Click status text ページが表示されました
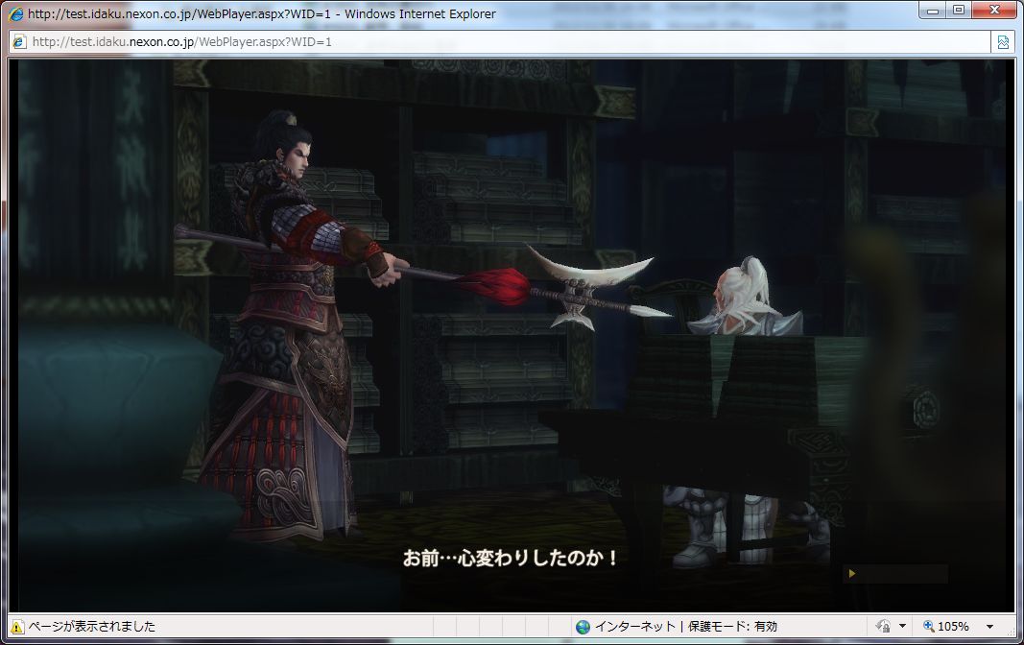The width and height of the screenshot is (1024, 645). click(x=91, y=627)
